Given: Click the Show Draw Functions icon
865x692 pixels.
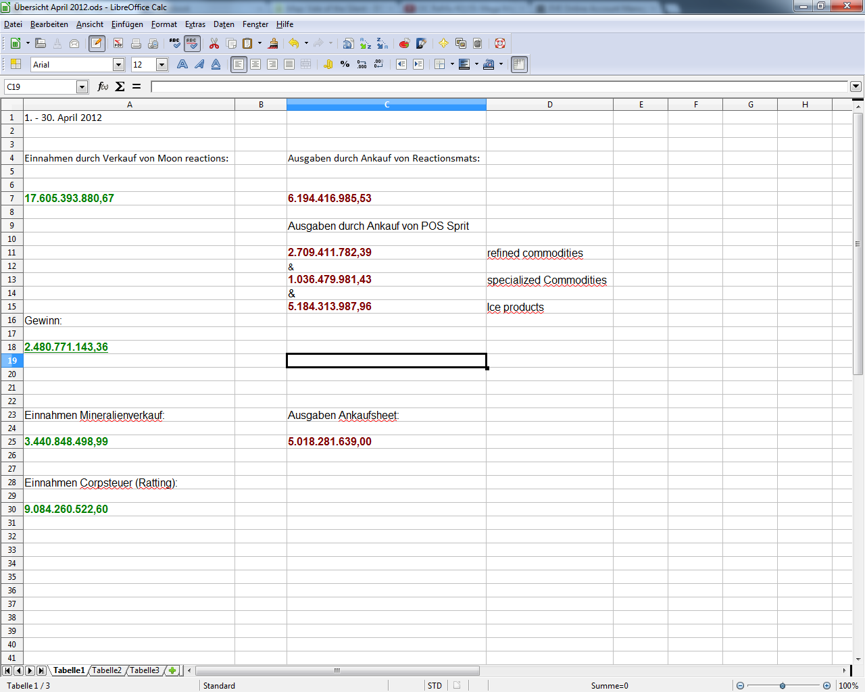Looking at the screenshot, I should tap(421, 43).
